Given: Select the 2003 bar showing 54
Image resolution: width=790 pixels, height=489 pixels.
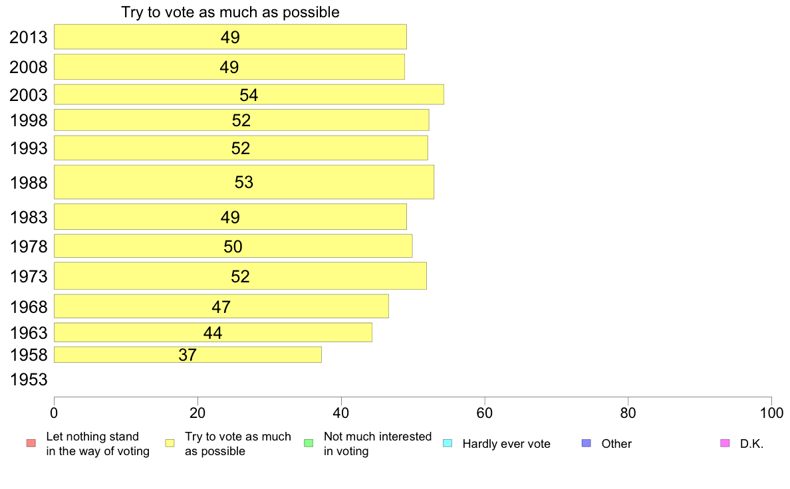Looking at the screenshot, I should [249, 95].
